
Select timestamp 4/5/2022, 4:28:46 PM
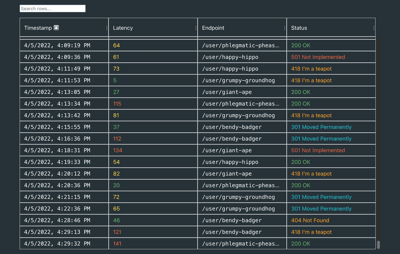pos(57,220)
